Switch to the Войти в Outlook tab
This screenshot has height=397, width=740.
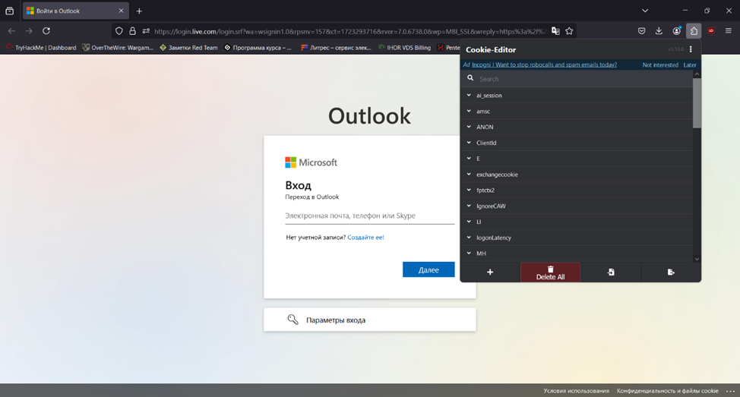pos(75,11)
